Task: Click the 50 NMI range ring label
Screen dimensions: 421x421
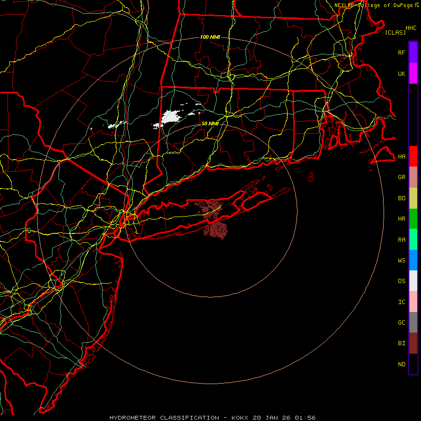Action: tap(210, 123)
